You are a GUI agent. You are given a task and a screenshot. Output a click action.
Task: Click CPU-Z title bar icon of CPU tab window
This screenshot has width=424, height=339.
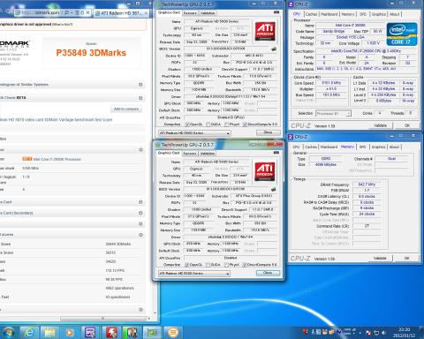[x=291, y=4]
